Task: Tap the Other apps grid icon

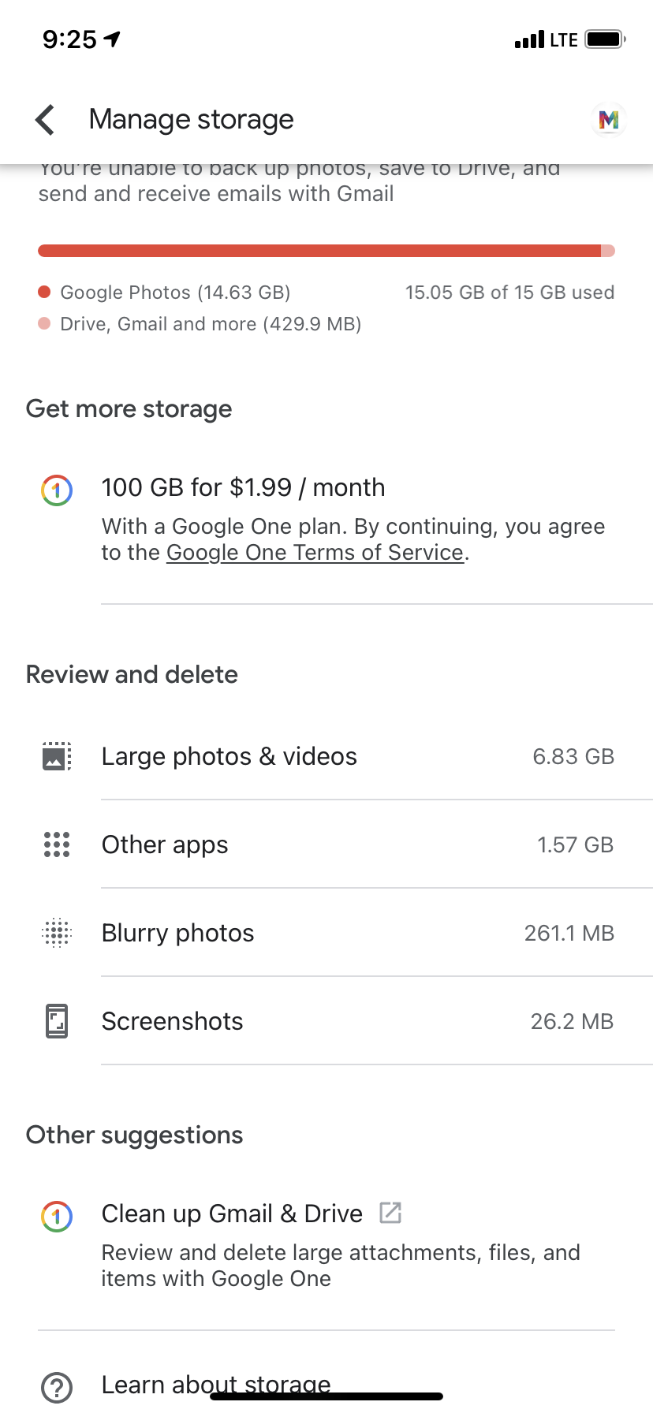Action: click(x=57, y=844)
